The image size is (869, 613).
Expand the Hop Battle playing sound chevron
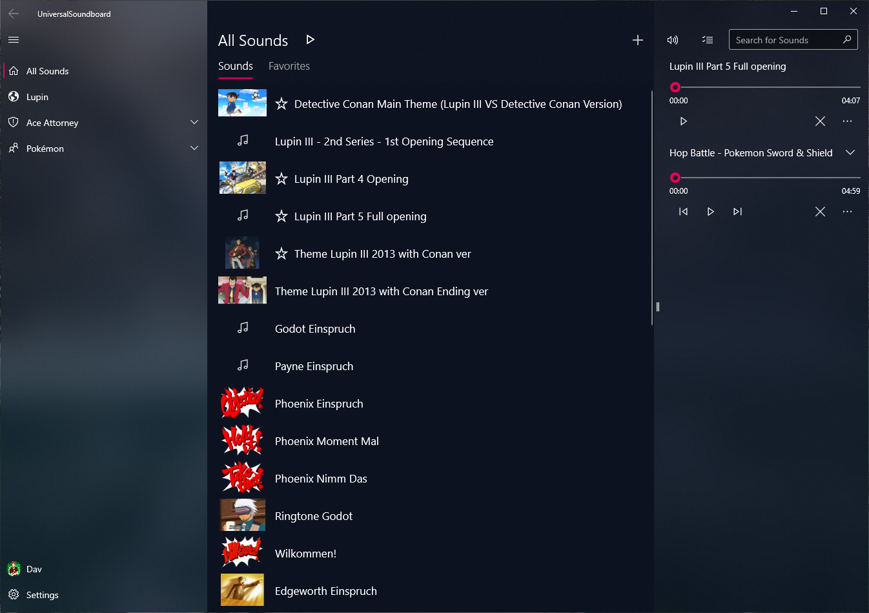(850, 152)
